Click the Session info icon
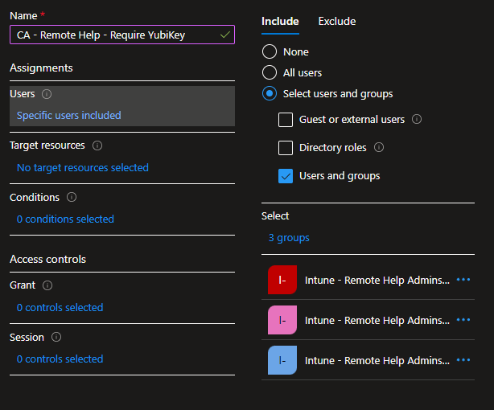The height and width of the screenshot is (410, 494). click(56, 337)
